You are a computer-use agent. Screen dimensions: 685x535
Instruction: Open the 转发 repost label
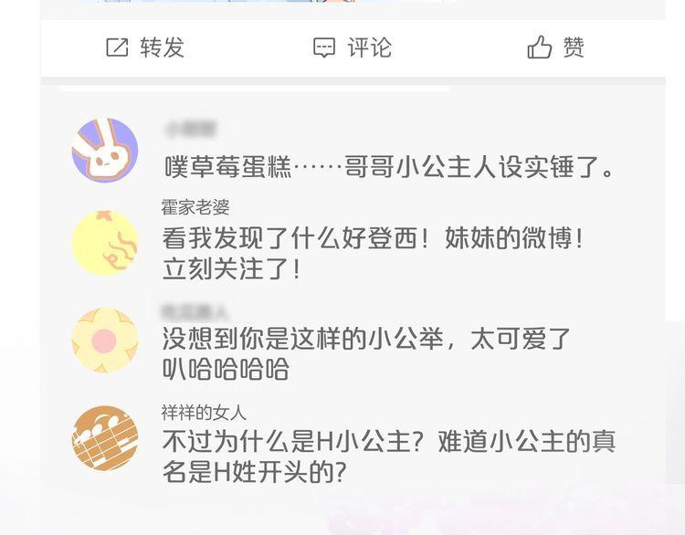[162, 47]
